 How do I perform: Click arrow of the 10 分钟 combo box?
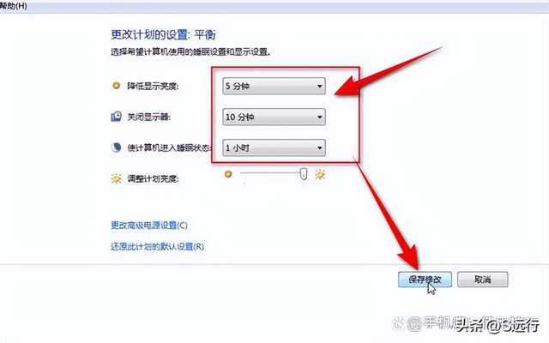[319, 117]
